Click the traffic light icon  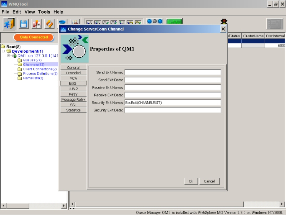point(224,21)
